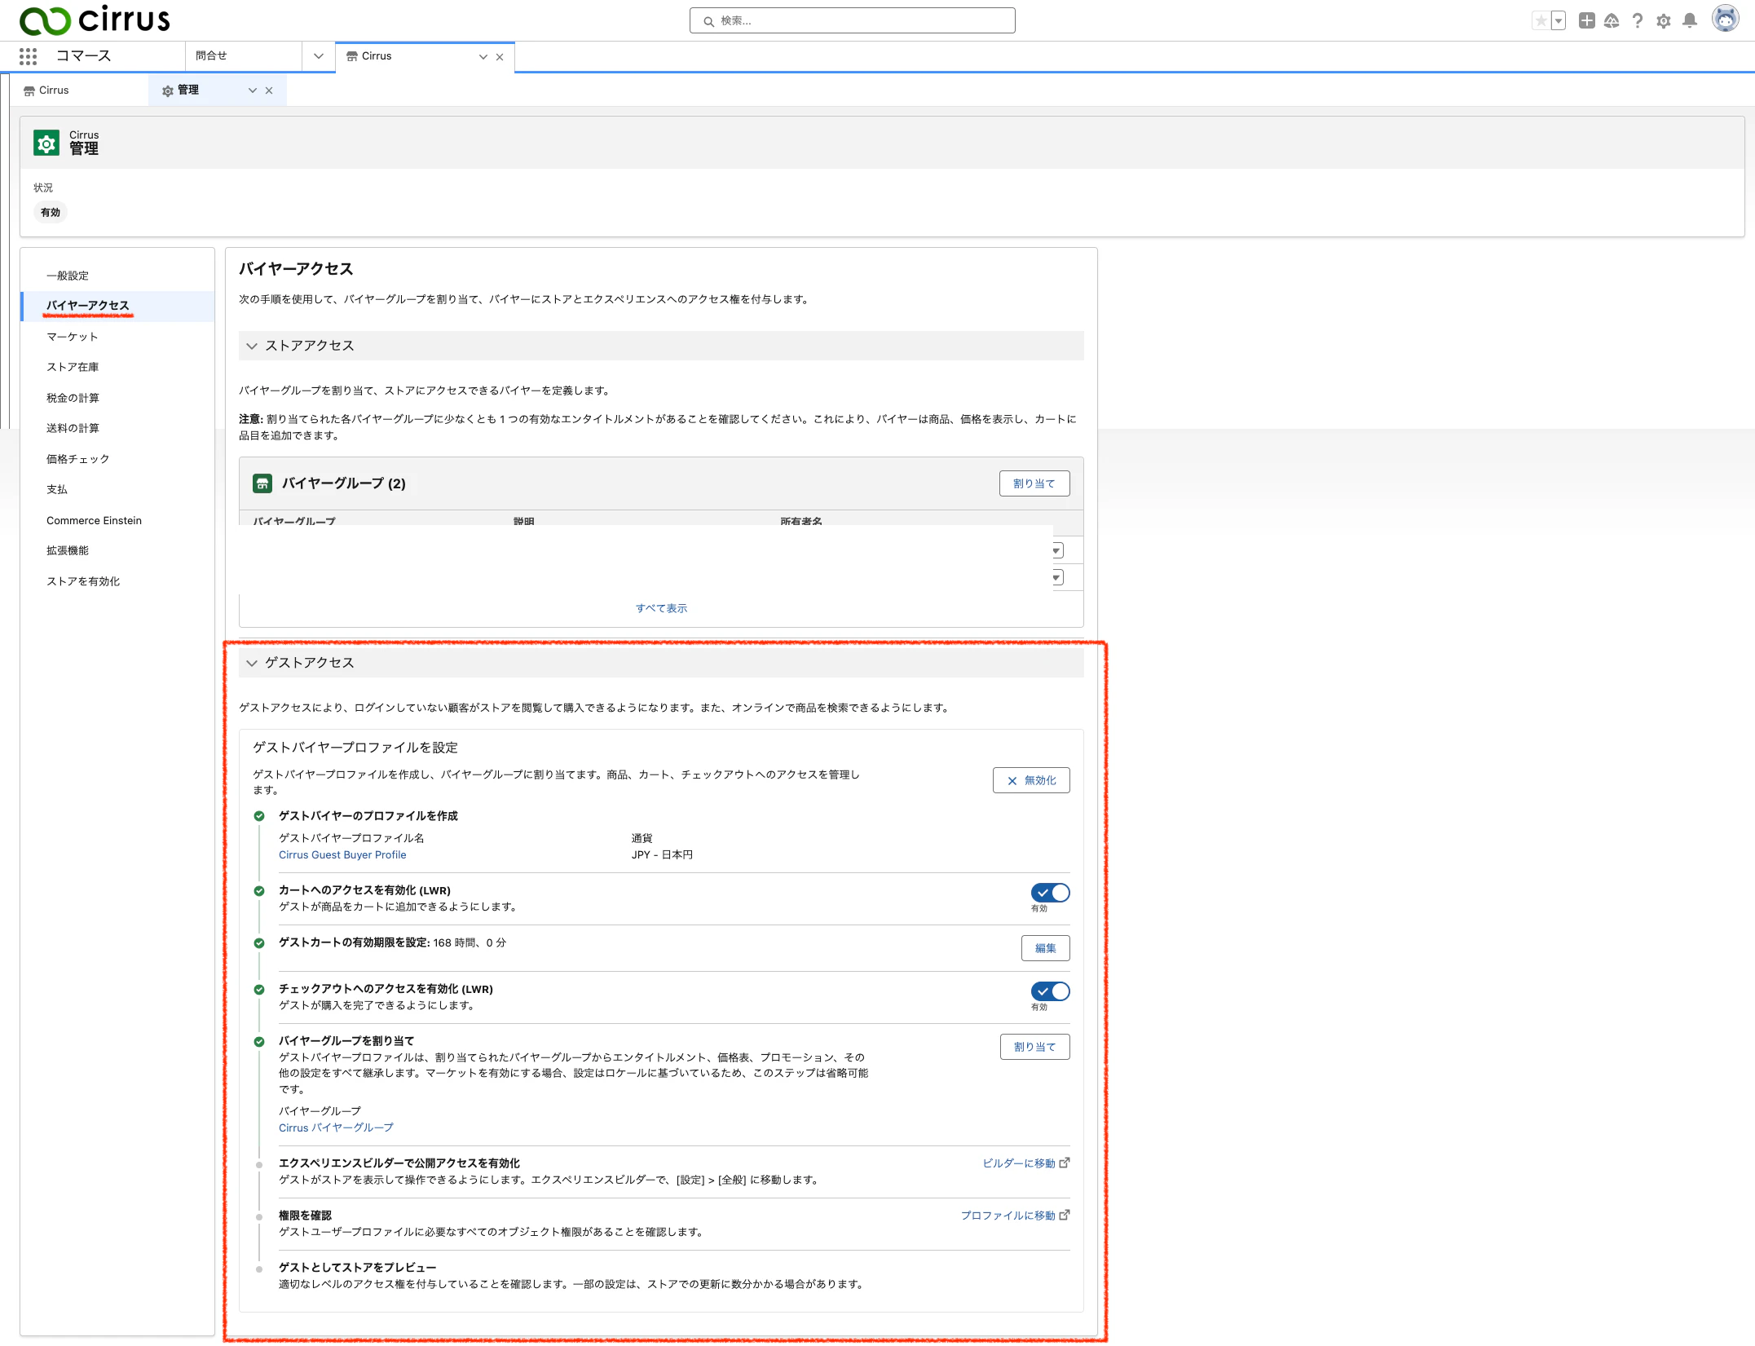The image size is (1755, 1346).
Task: Open the notifications bell icon
Action: click(x=1690, y=21)
